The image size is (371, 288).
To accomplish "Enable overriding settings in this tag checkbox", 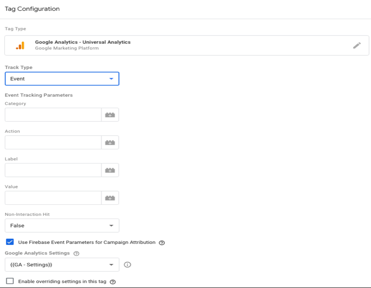I will tap(10, 281).
